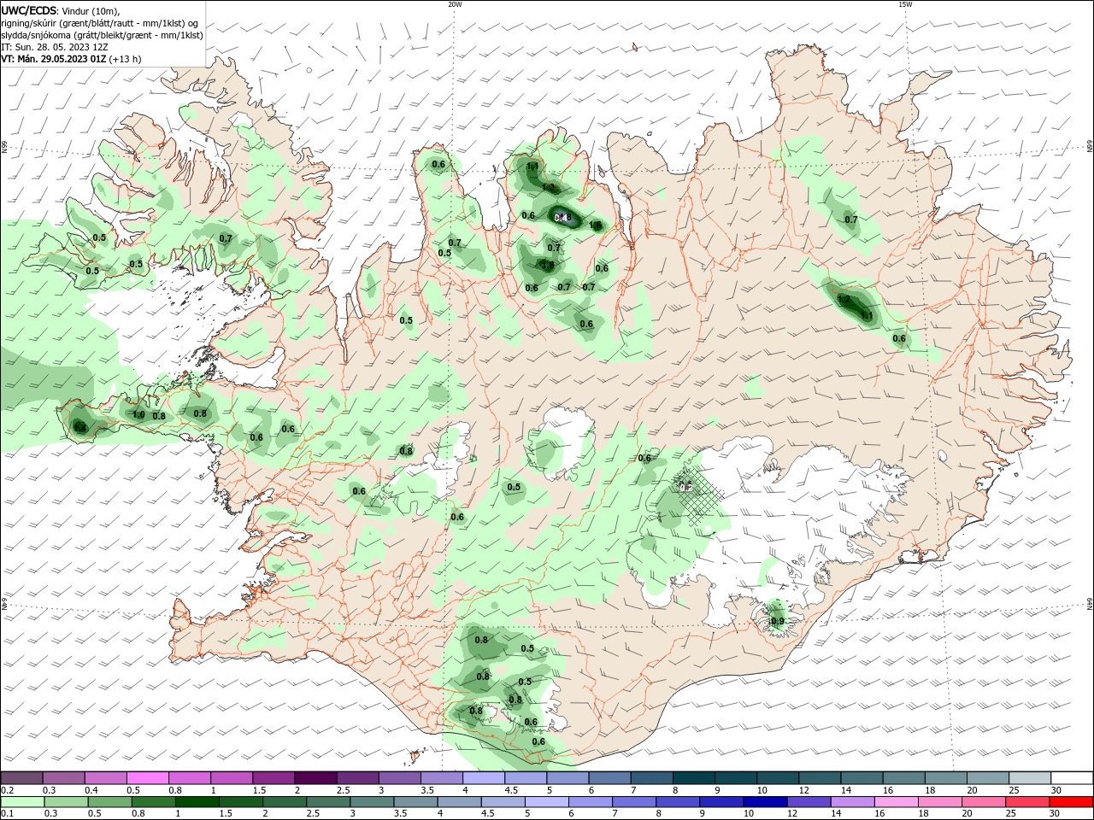This screenshot has width=1094, height=820.
Task: Click the 'slydda/snjókoma' legend description line
Action: [x=102, y=35]
